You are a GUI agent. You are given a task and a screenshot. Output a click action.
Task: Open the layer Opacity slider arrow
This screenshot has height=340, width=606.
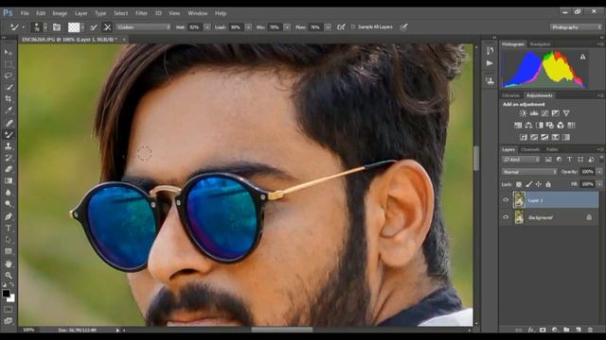pyautogui.click(x=599, y=172)
